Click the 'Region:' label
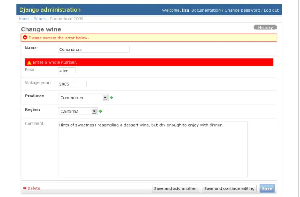This screenshot has width=300, height=197. point(32,110)
